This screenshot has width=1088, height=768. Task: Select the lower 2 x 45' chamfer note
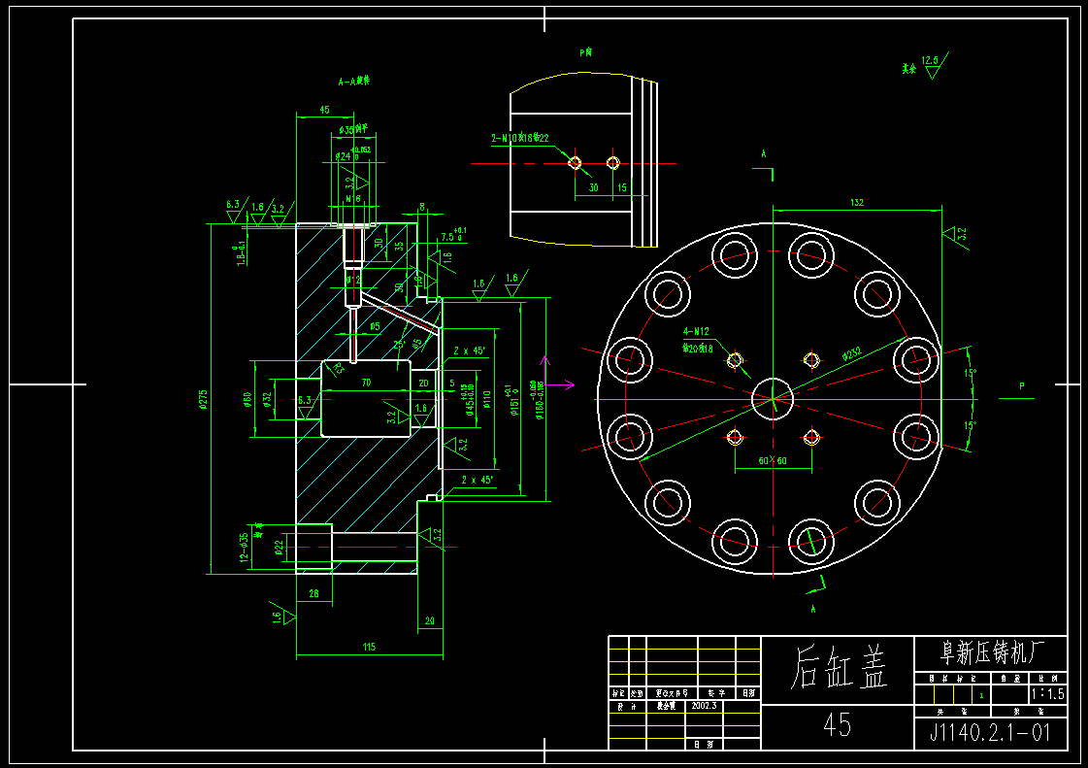tap(478, 480)
